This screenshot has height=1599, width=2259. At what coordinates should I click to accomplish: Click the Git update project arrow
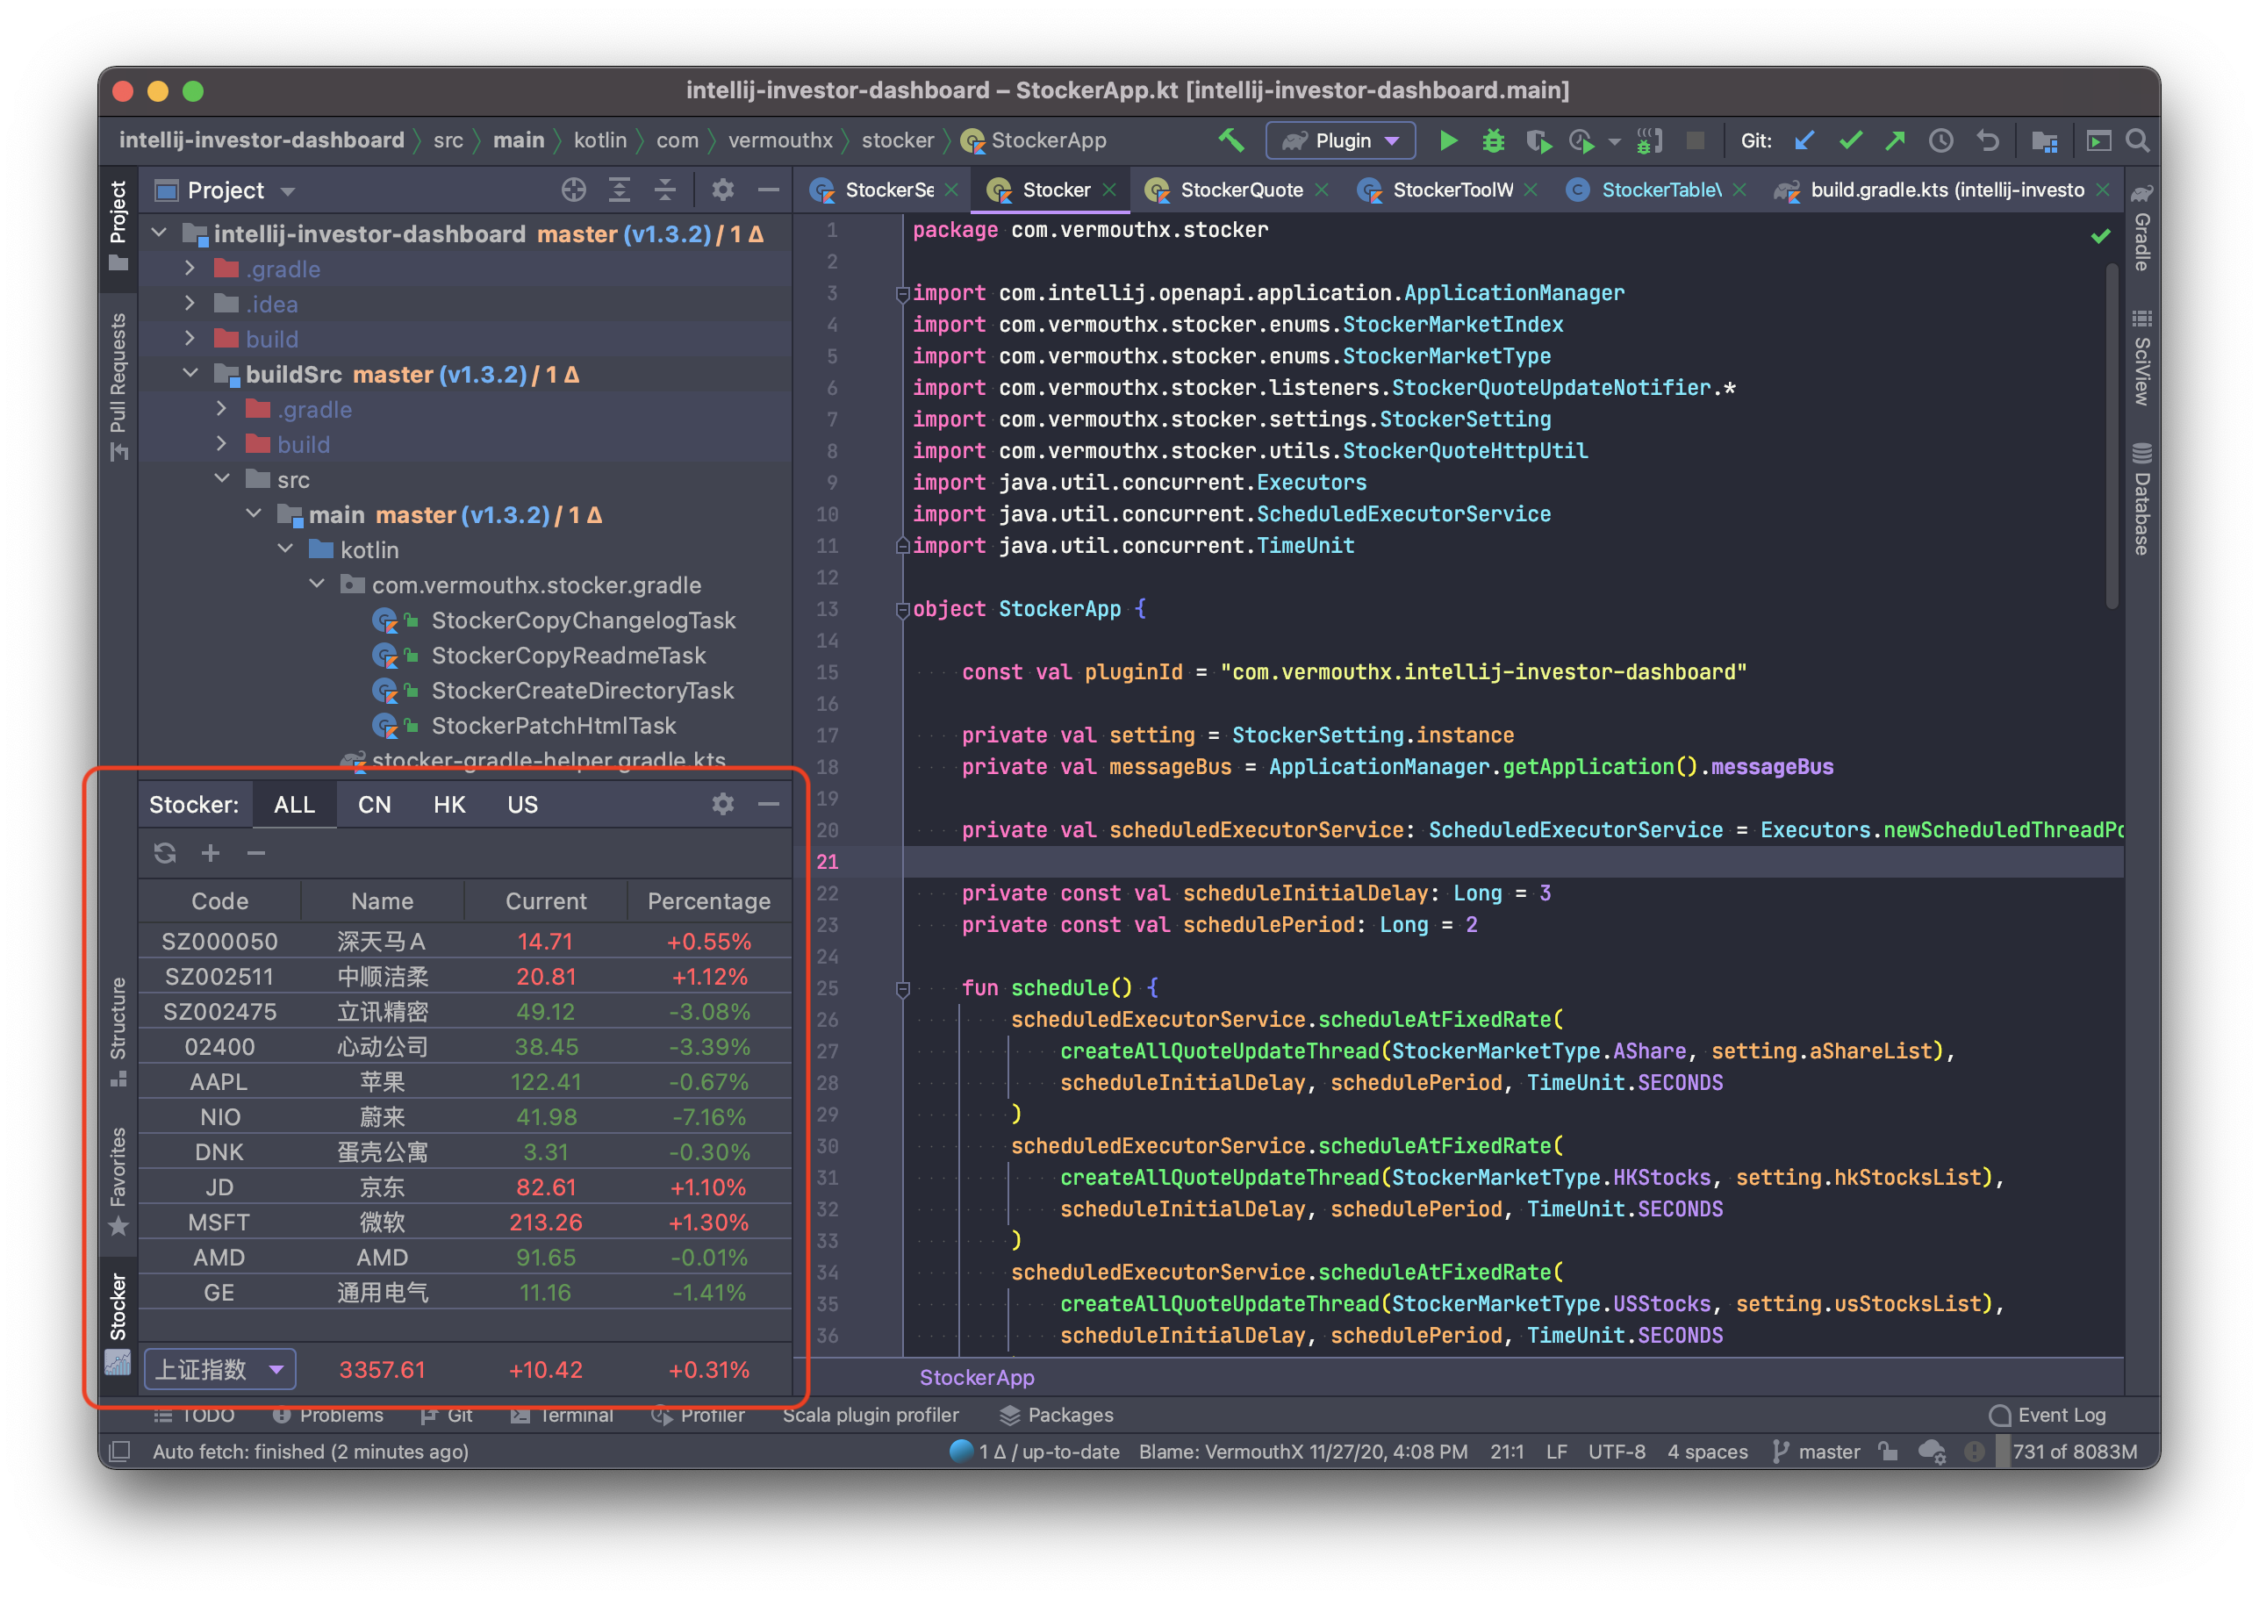coord(1804,140)
